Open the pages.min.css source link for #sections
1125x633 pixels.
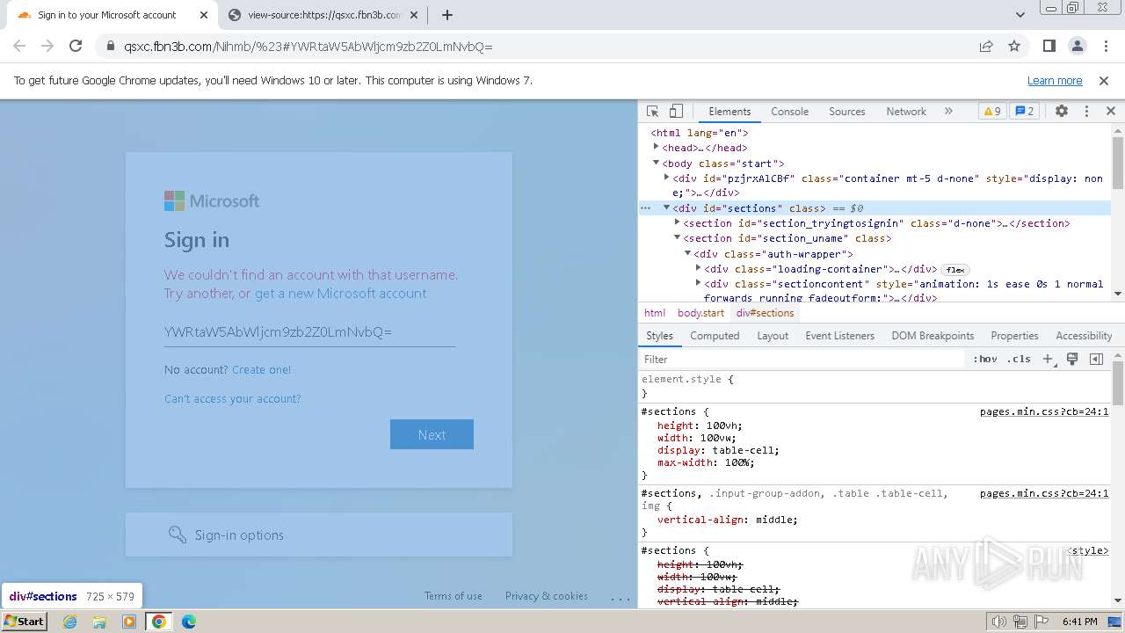(x=1044, y=411)
